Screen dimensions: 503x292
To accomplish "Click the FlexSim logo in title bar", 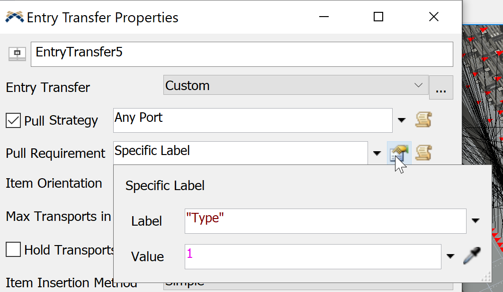I will pos(14,17).
